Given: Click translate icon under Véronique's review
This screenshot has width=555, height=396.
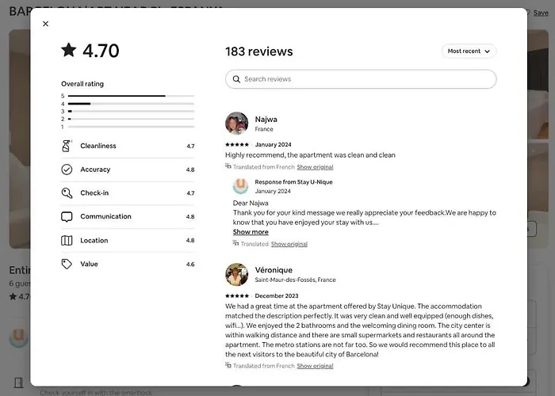Looking at the screenshot, I should [228, 365].
